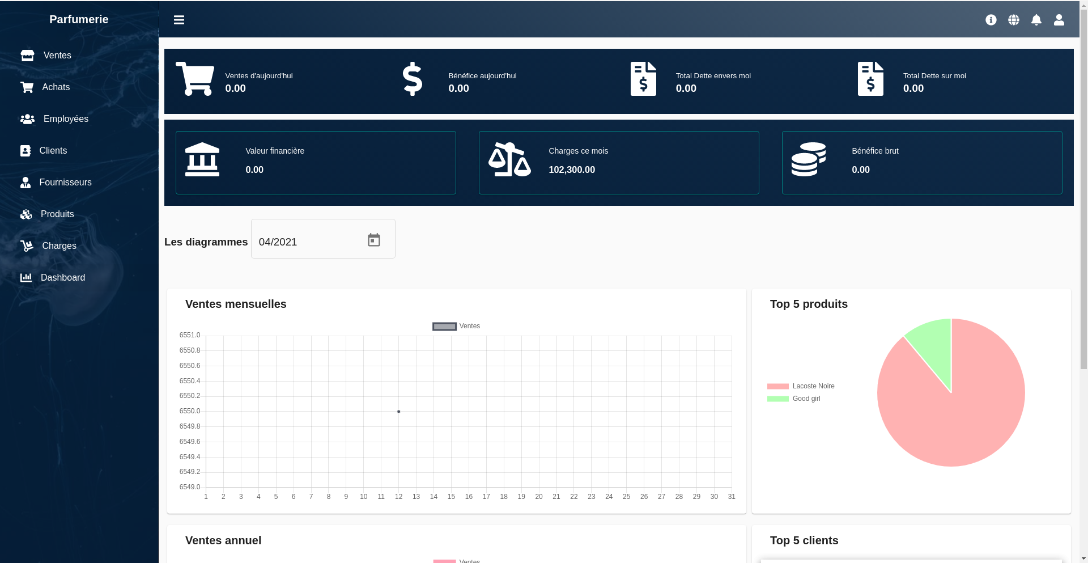Viewport: 1088px width, 563px height.
Task: Click the Valeur financière card
Action: click(x=316, y=163)
